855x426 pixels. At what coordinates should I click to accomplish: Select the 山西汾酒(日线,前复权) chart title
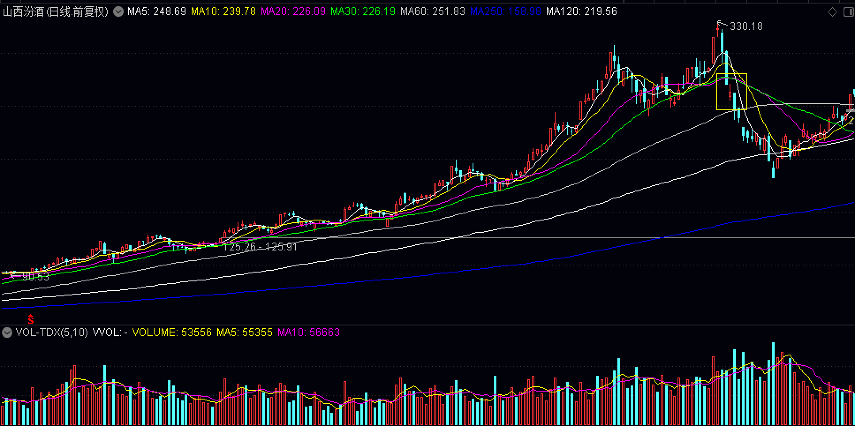coord(56,11)
